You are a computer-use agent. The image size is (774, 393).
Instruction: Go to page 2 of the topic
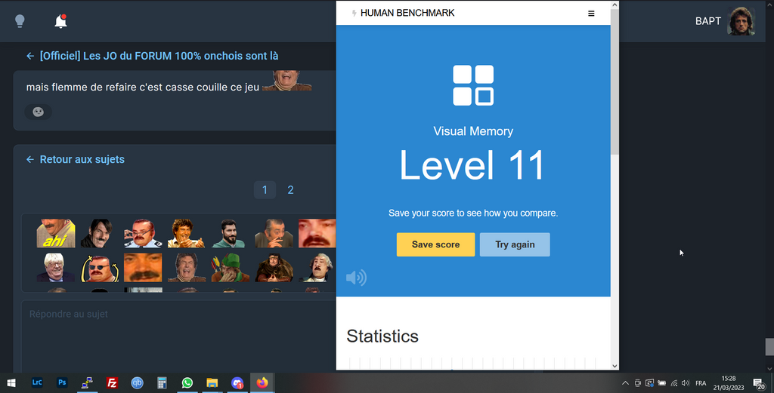click(291, 189)
